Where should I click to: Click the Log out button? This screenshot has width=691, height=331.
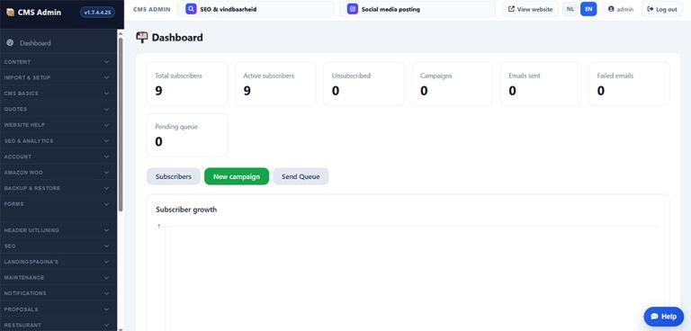tap(662, 9)
